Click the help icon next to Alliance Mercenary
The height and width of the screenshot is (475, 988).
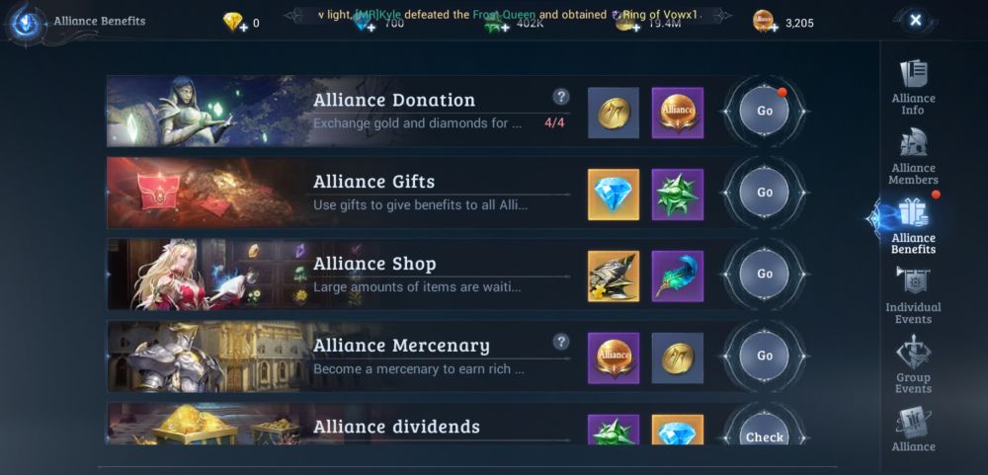click(x=561, y=342)
